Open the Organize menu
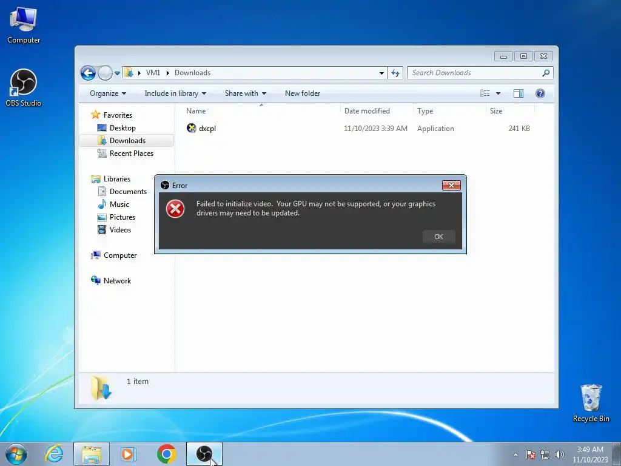This screenshot has height=466, width=621. pos(108,93)
